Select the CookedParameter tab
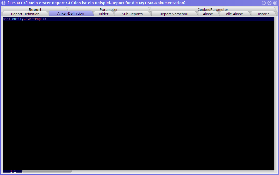This screenshot has height=175, width=279. [213, 9]
